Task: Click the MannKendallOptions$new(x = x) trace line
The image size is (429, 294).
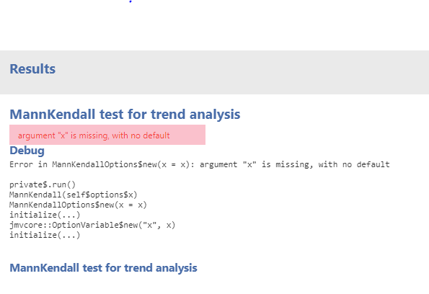Action: pos(79,205)
